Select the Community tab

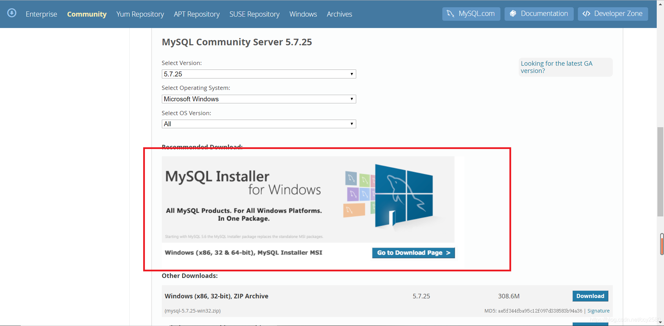[x=87, y=14]
